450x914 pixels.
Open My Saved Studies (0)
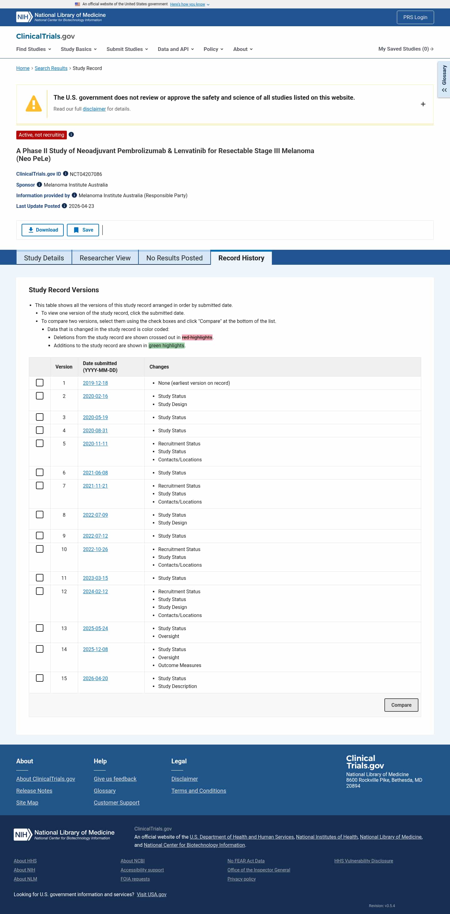pos(406,49)
